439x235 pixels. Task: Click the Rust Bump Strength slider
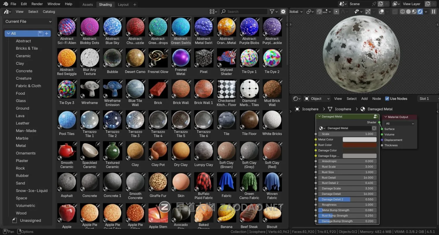pyautogui.click(x=347, y=216)
